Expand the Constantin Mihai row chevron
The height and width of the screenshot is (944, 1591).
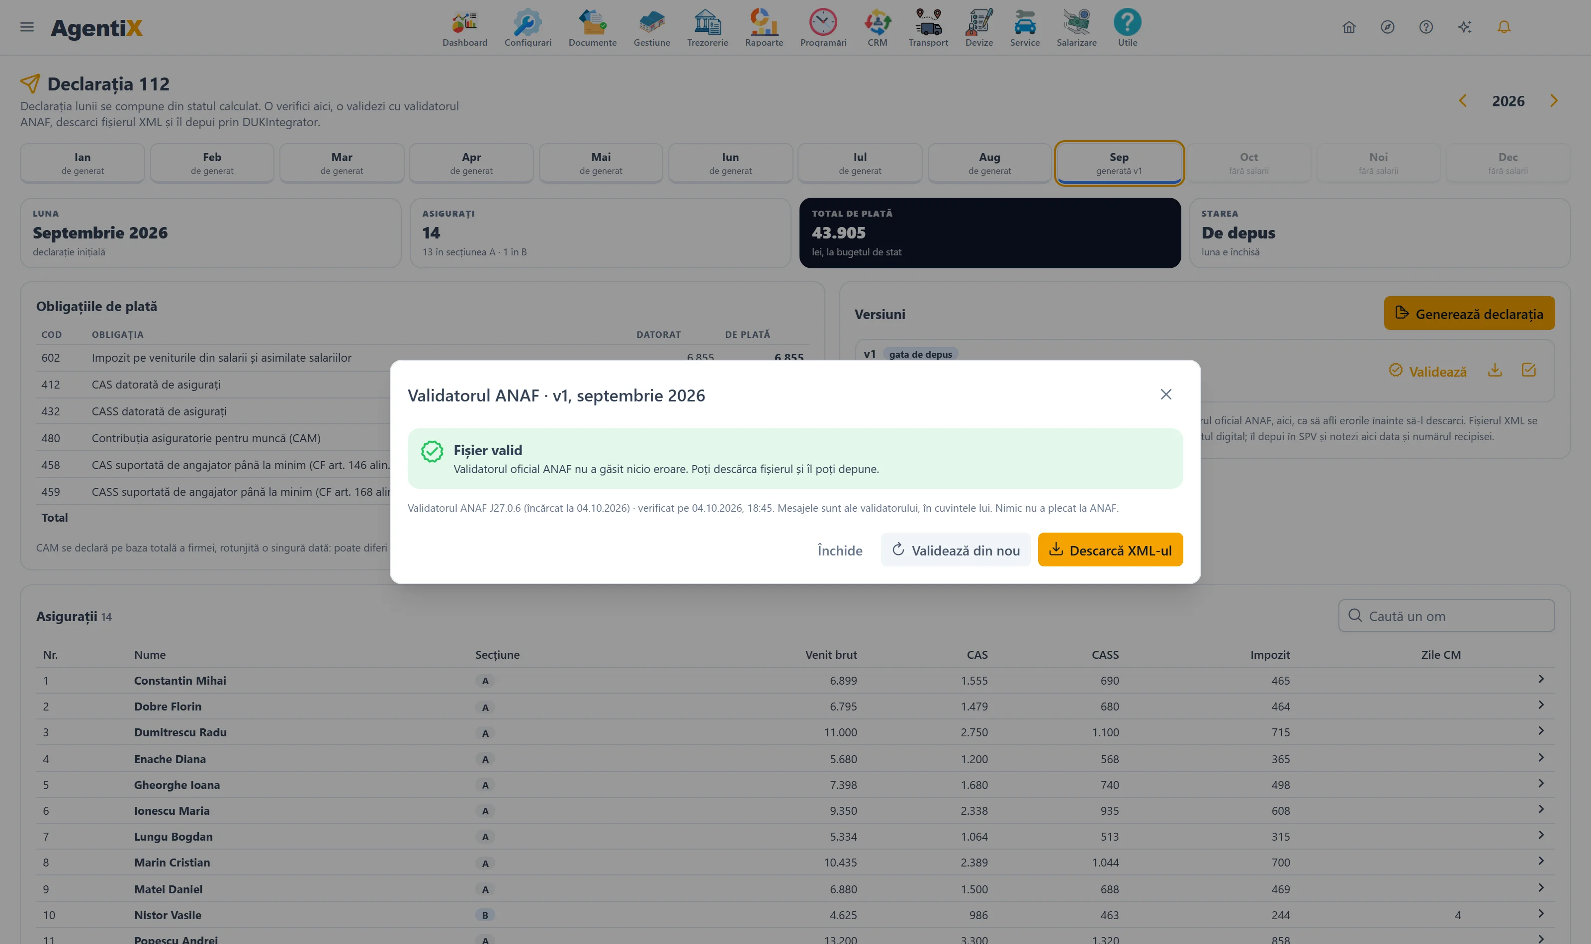[x=1541, y=679]
